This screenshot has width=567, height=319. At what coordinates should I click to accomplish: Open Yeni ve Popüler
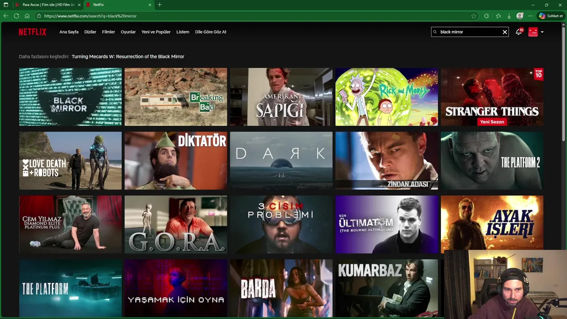pos(156,32)
